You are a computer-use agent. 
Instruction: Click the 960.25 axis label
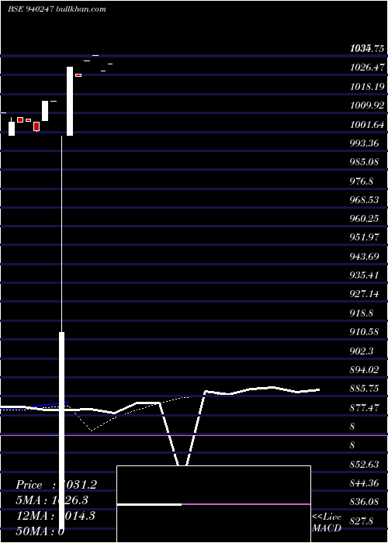point(364,219)
